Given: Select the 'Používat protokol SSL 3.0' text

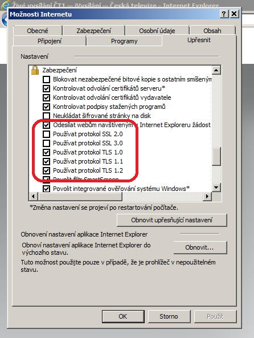Looking at the screenshot, I should (88, 143).
